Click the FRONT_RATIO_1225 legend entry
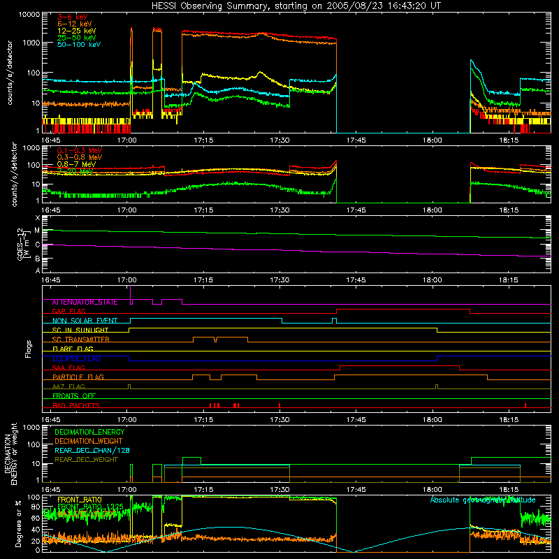 coord(90,507)
